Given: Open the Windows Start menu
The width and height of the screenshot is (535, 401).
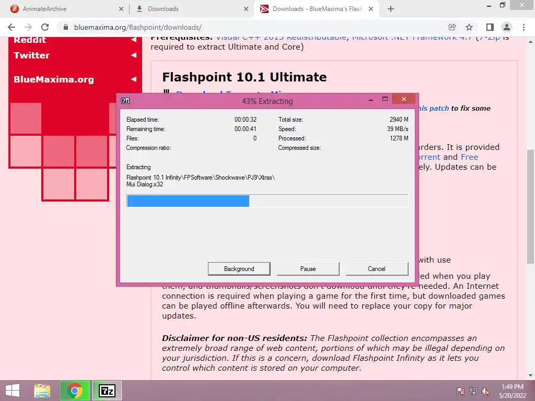Looking at the screenshot, I should click(x=13, y=391).
